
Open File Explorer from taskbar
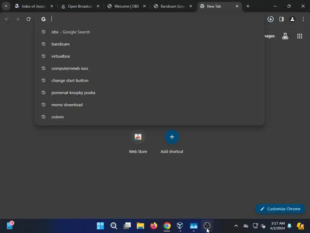[x=140, y=226]
